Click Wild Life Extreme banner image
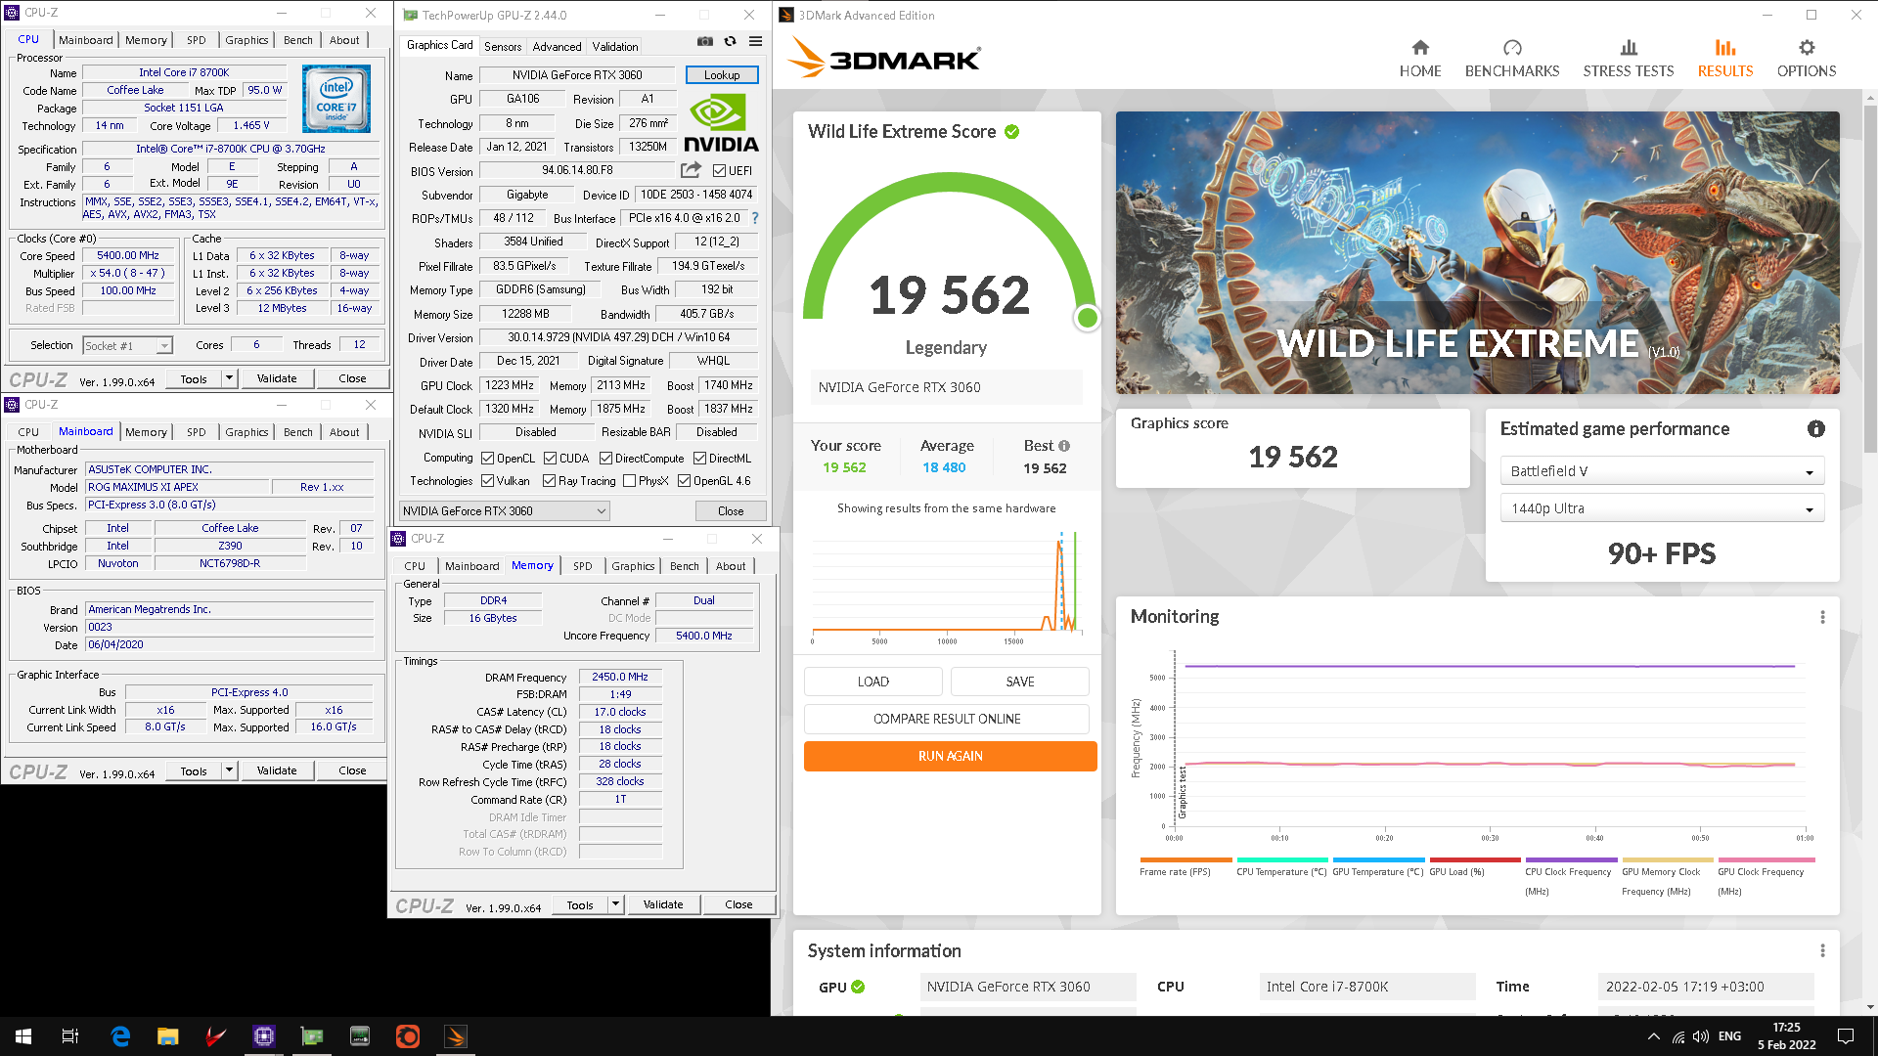Screen dimensions: 1878x1056 [x=1477, y=252]
